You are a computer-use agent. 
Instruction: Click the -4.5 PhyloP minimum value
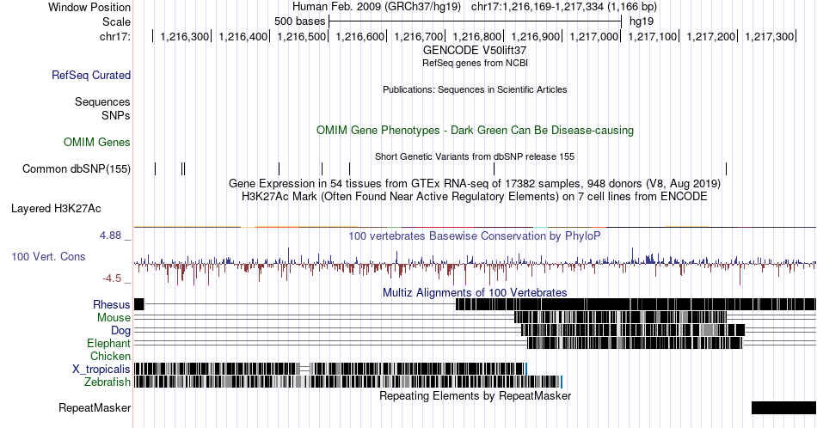point(112,278)
